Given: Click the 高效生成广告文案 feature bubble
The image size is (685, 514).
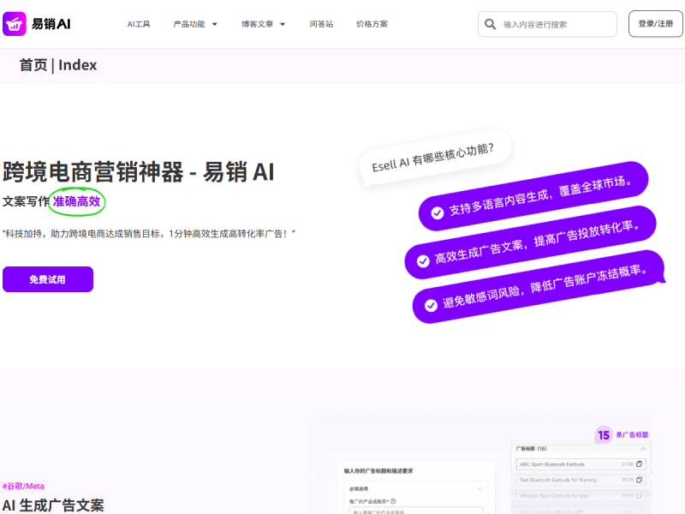Looking at the screenshot, I should pos(530,242).
